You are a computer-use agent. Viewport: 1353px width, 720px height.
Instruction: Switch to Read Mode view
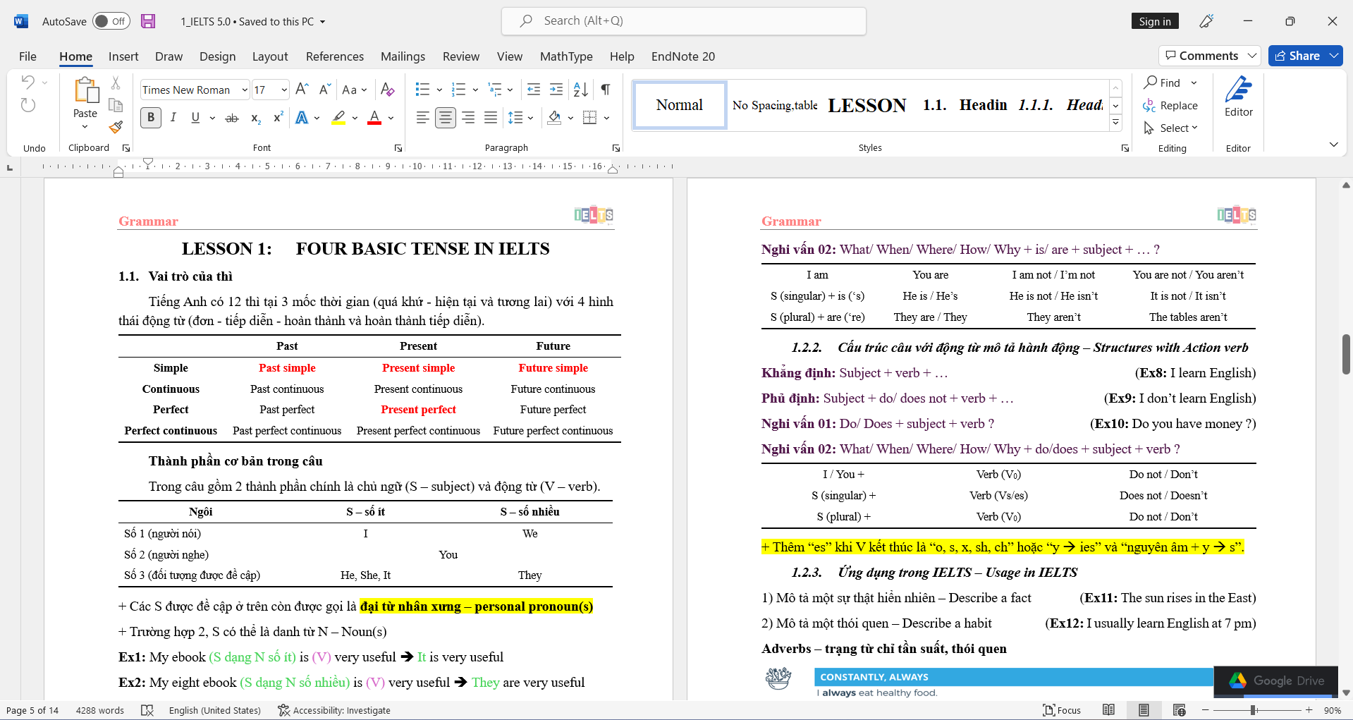[1108, 710]
